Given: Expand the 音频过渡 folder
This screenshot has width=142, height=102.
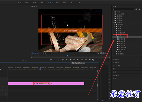Looking at the screenshot, I should click(113, 18).
